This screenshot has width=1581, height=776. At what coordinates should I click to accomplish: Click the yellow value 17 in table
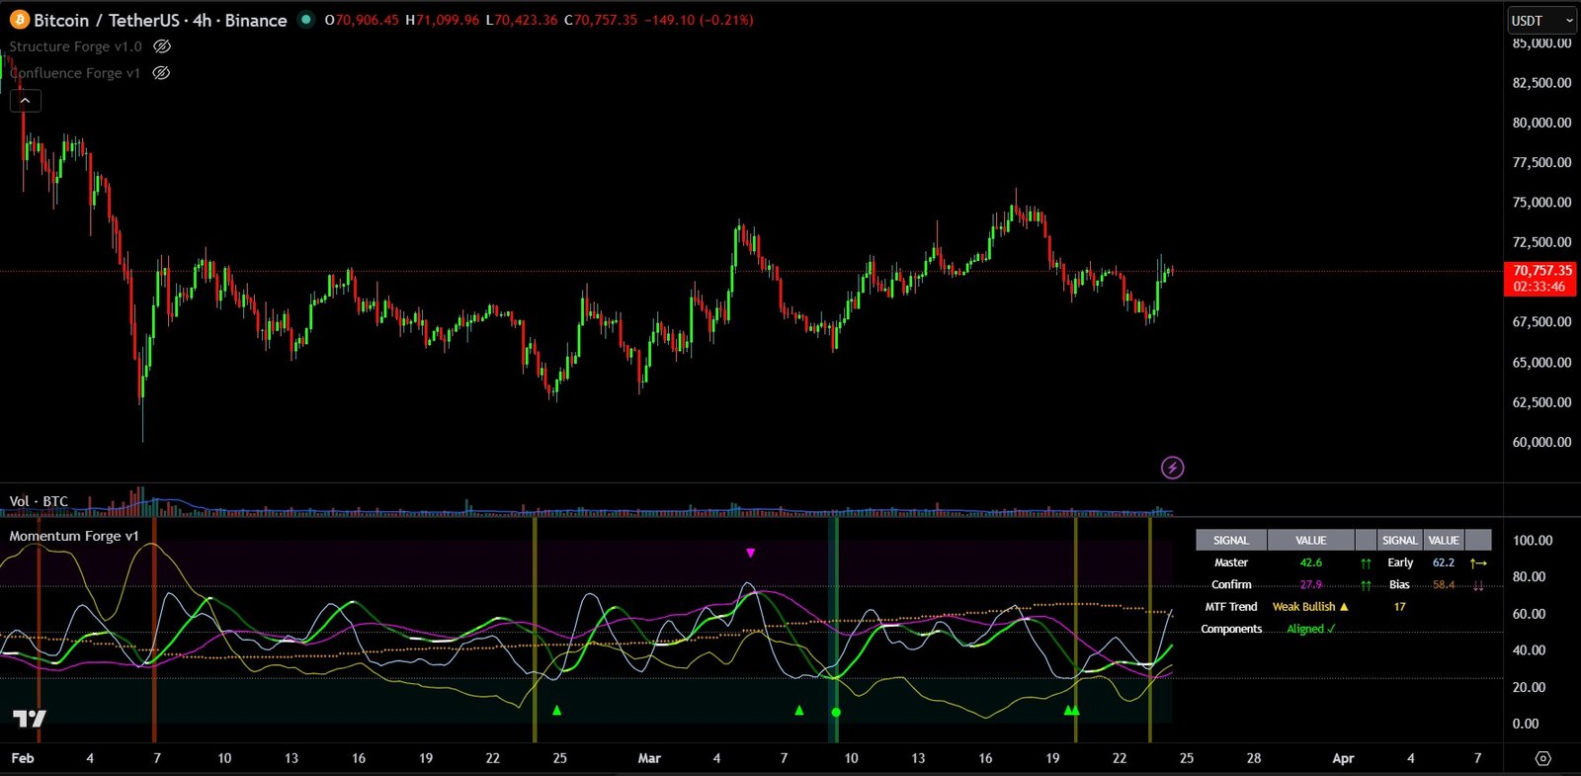tap(1399, 606)
